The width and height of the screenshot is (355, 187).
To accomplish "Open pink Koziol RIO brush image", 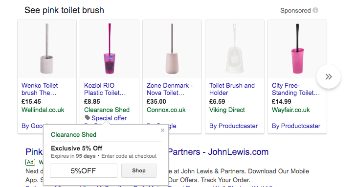I will click(110, 49).
